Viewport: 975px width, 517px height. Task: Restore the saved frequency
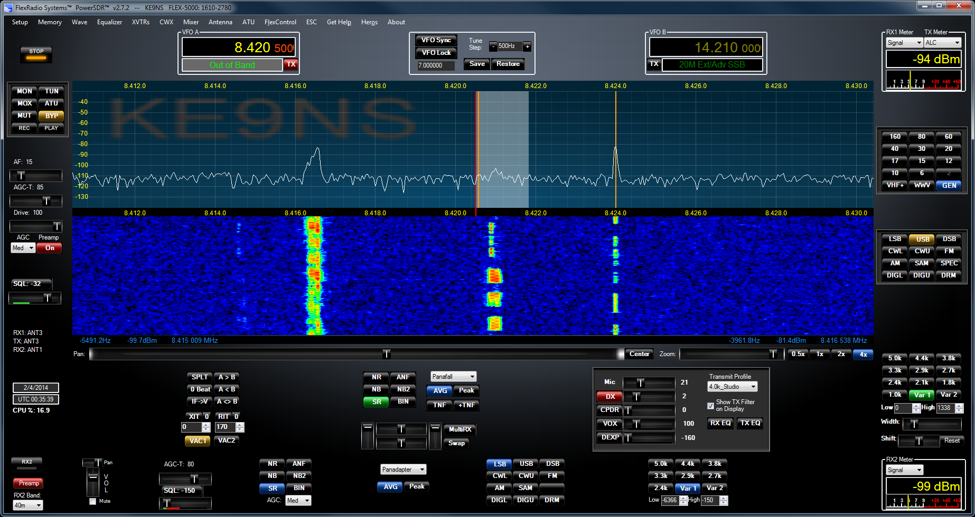click(508, 64)
